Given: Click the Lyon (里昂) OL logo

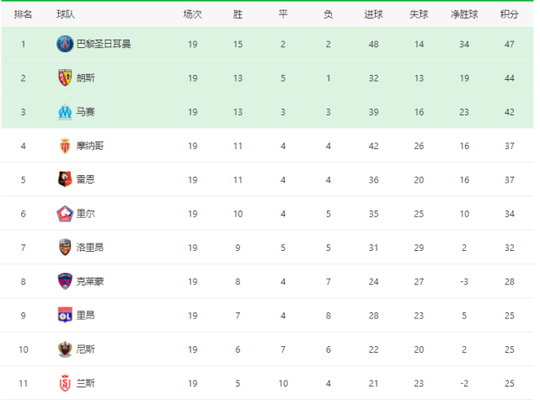Looking at the screenshot, I should tap(65, 315).
